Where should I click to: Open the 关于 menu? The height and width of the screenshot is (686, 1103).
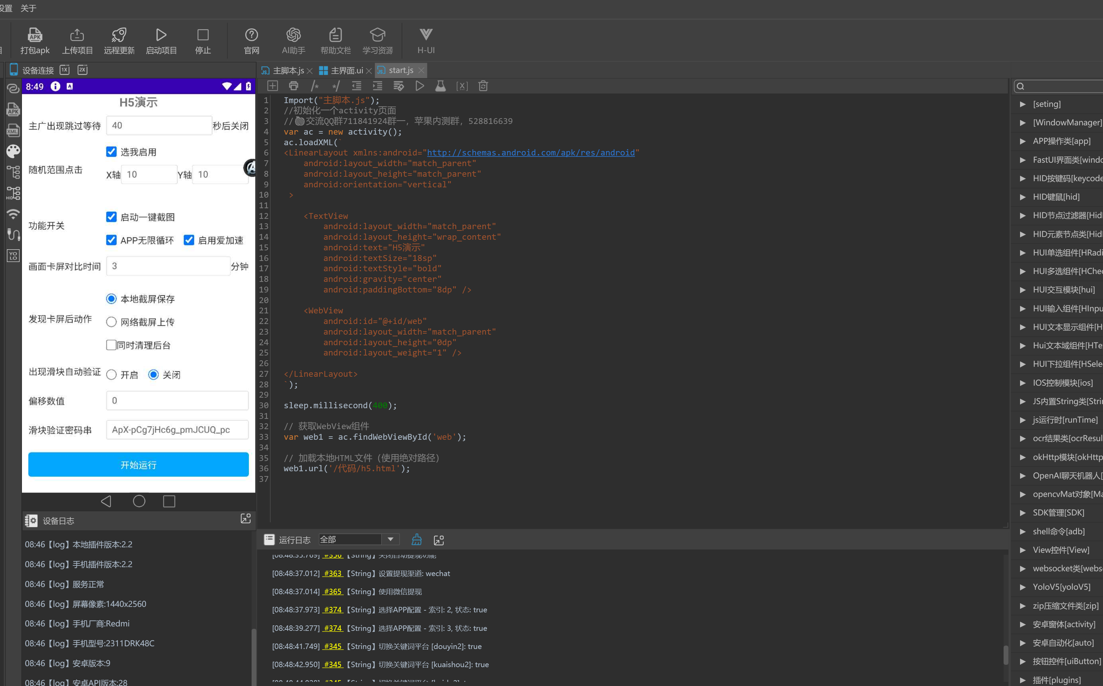pyautogui.click(x=28, y=8)
